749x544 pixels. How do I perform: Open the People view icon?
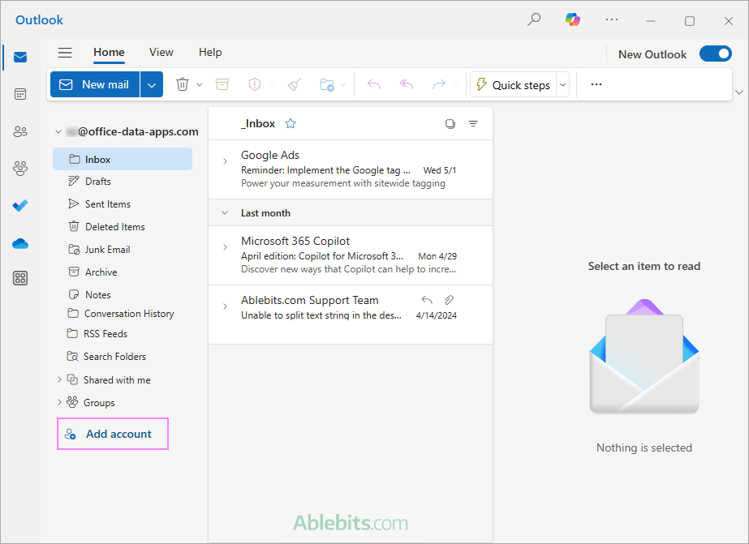pyautogui.click(x=19, y=131)
